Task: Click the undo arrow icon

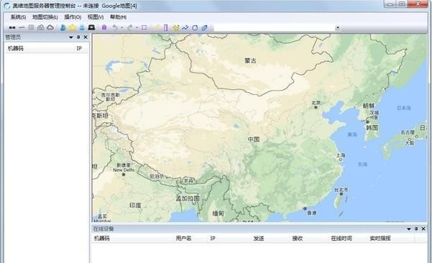Action: point(115,27)
